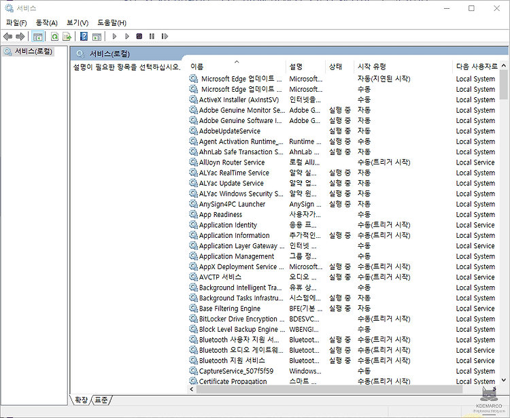Click the Bluetooth 사용자 지원 서비스 name
This screenshot has width=510, height=418.
coord(239,340)
